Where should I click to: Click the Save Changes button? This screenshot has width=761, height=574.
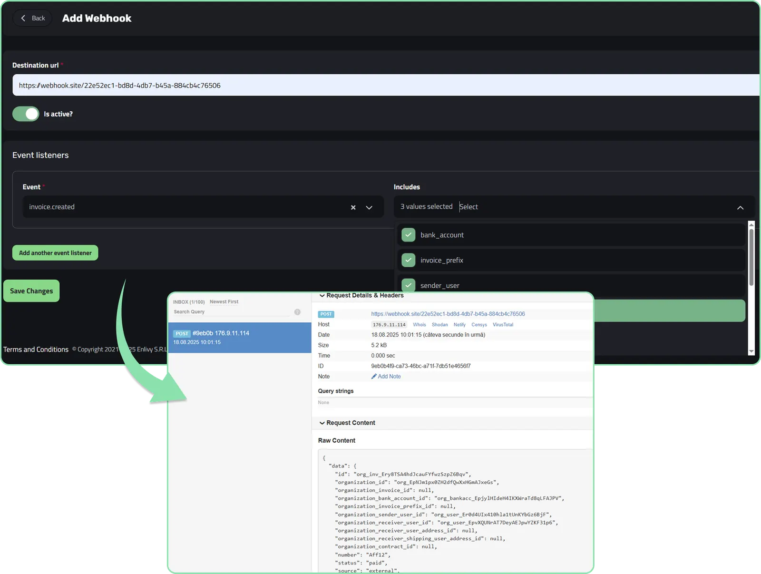click(31, 291)
